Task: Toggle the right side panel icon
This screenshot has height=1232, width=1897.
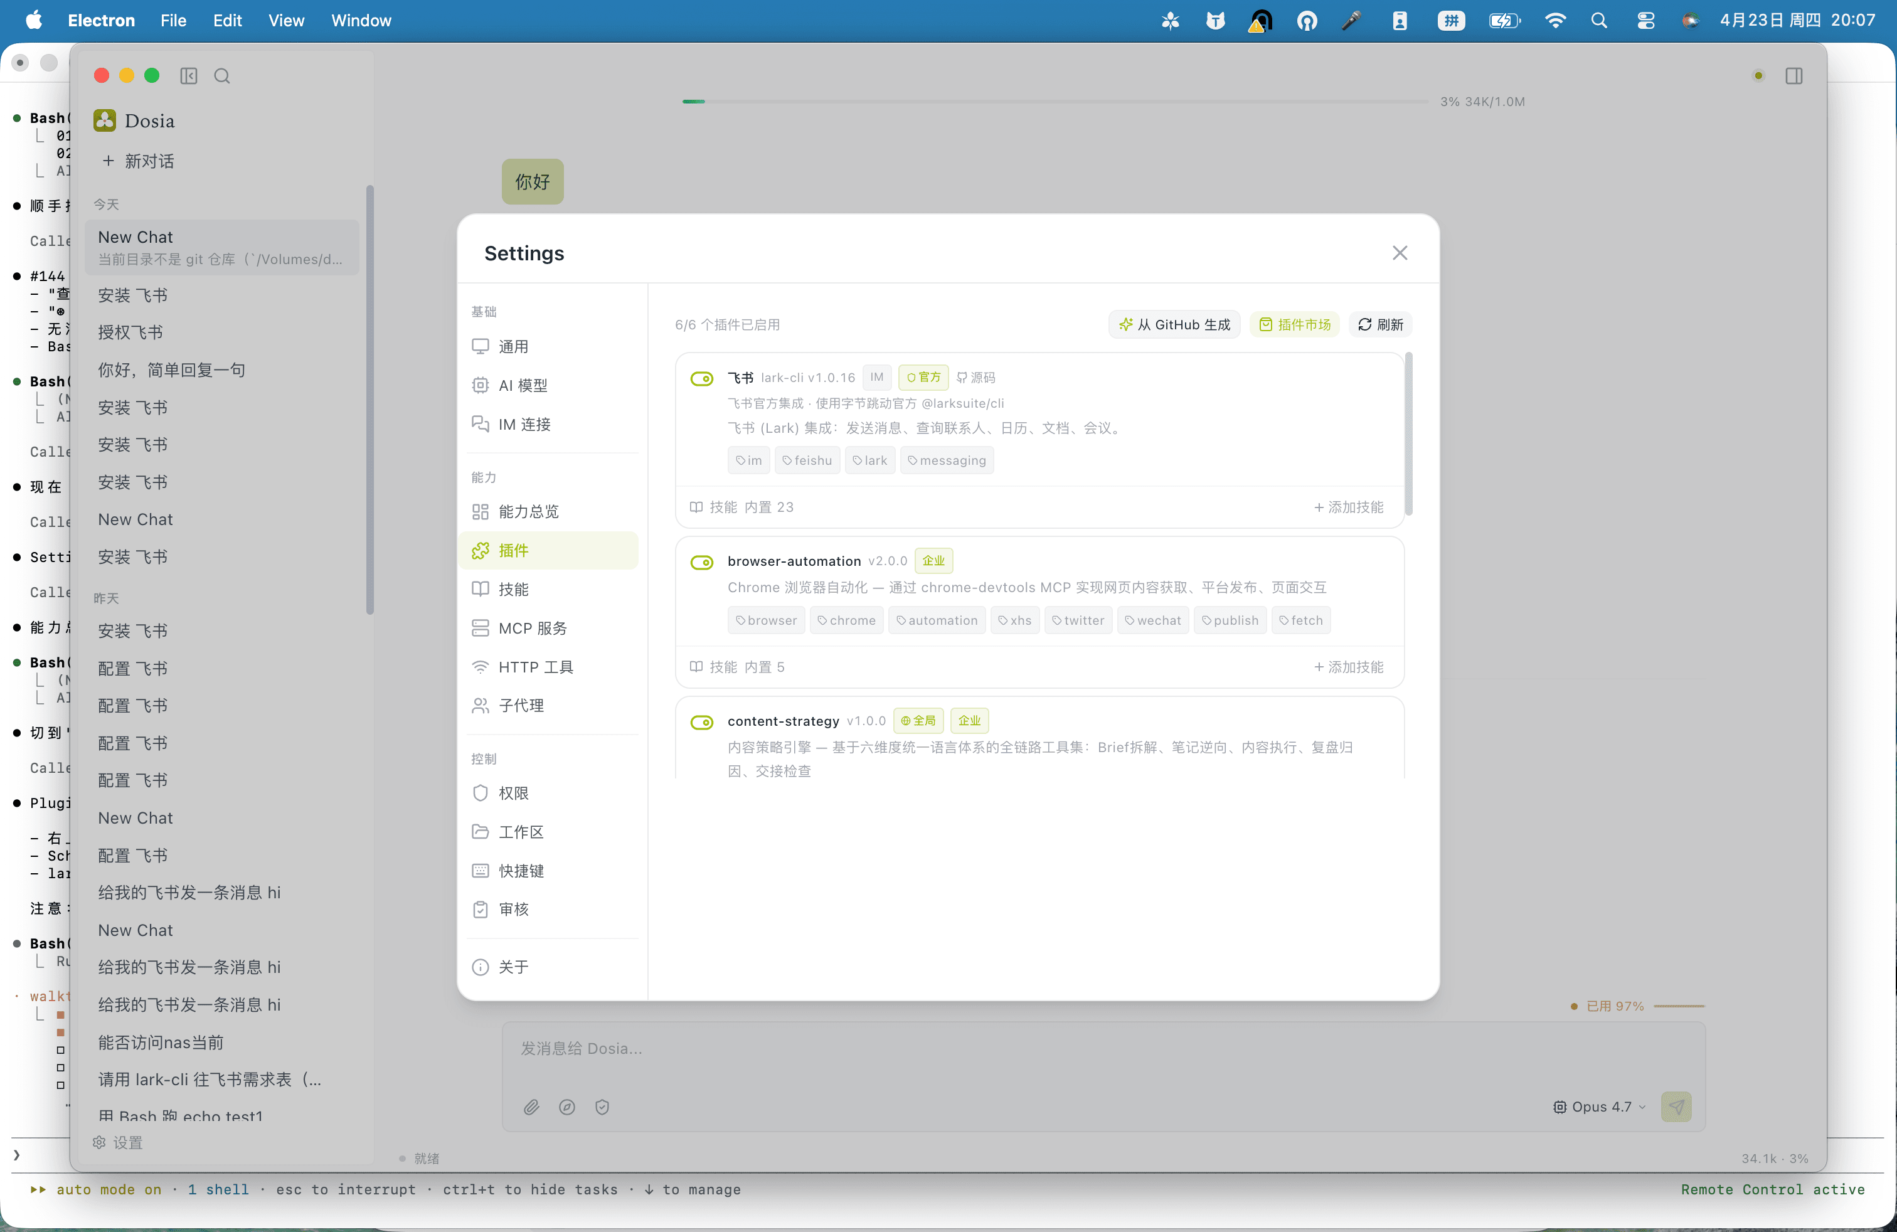Action: (x=1794, y=76)
